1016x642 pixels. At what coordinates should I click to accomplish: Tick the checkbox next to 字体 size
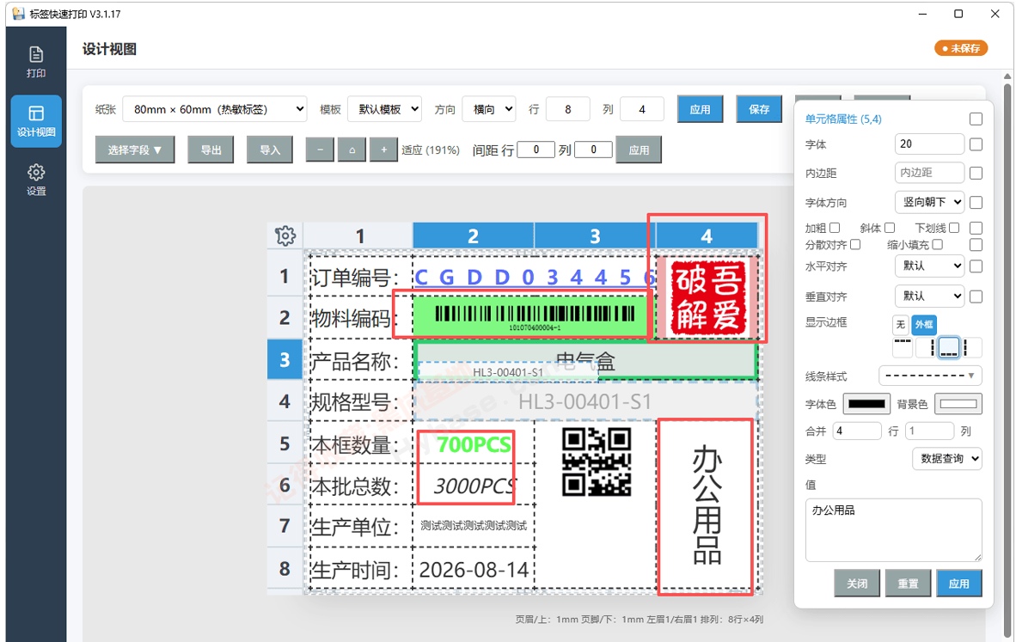point(976,144)
